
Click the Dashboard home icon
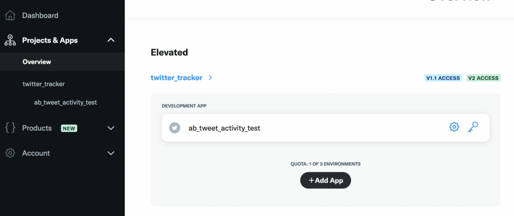coord(10,15)
